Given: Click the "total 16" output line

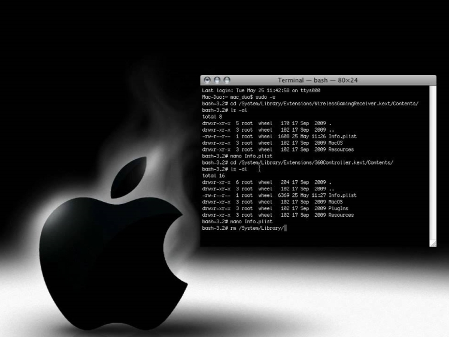Looking at the screenshot, I should pyautogui.click(x=214, y=175).
